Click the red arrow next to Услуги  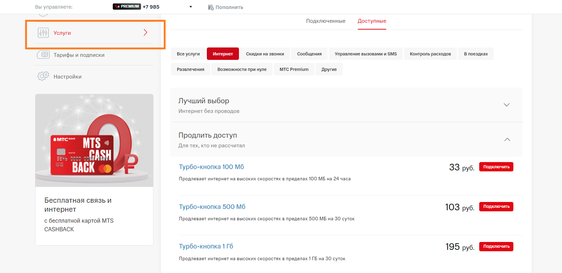coord(145,33)
